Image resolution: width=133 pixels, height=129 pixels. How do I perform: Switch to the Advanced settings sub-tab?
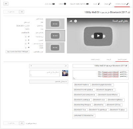(95, 60)
